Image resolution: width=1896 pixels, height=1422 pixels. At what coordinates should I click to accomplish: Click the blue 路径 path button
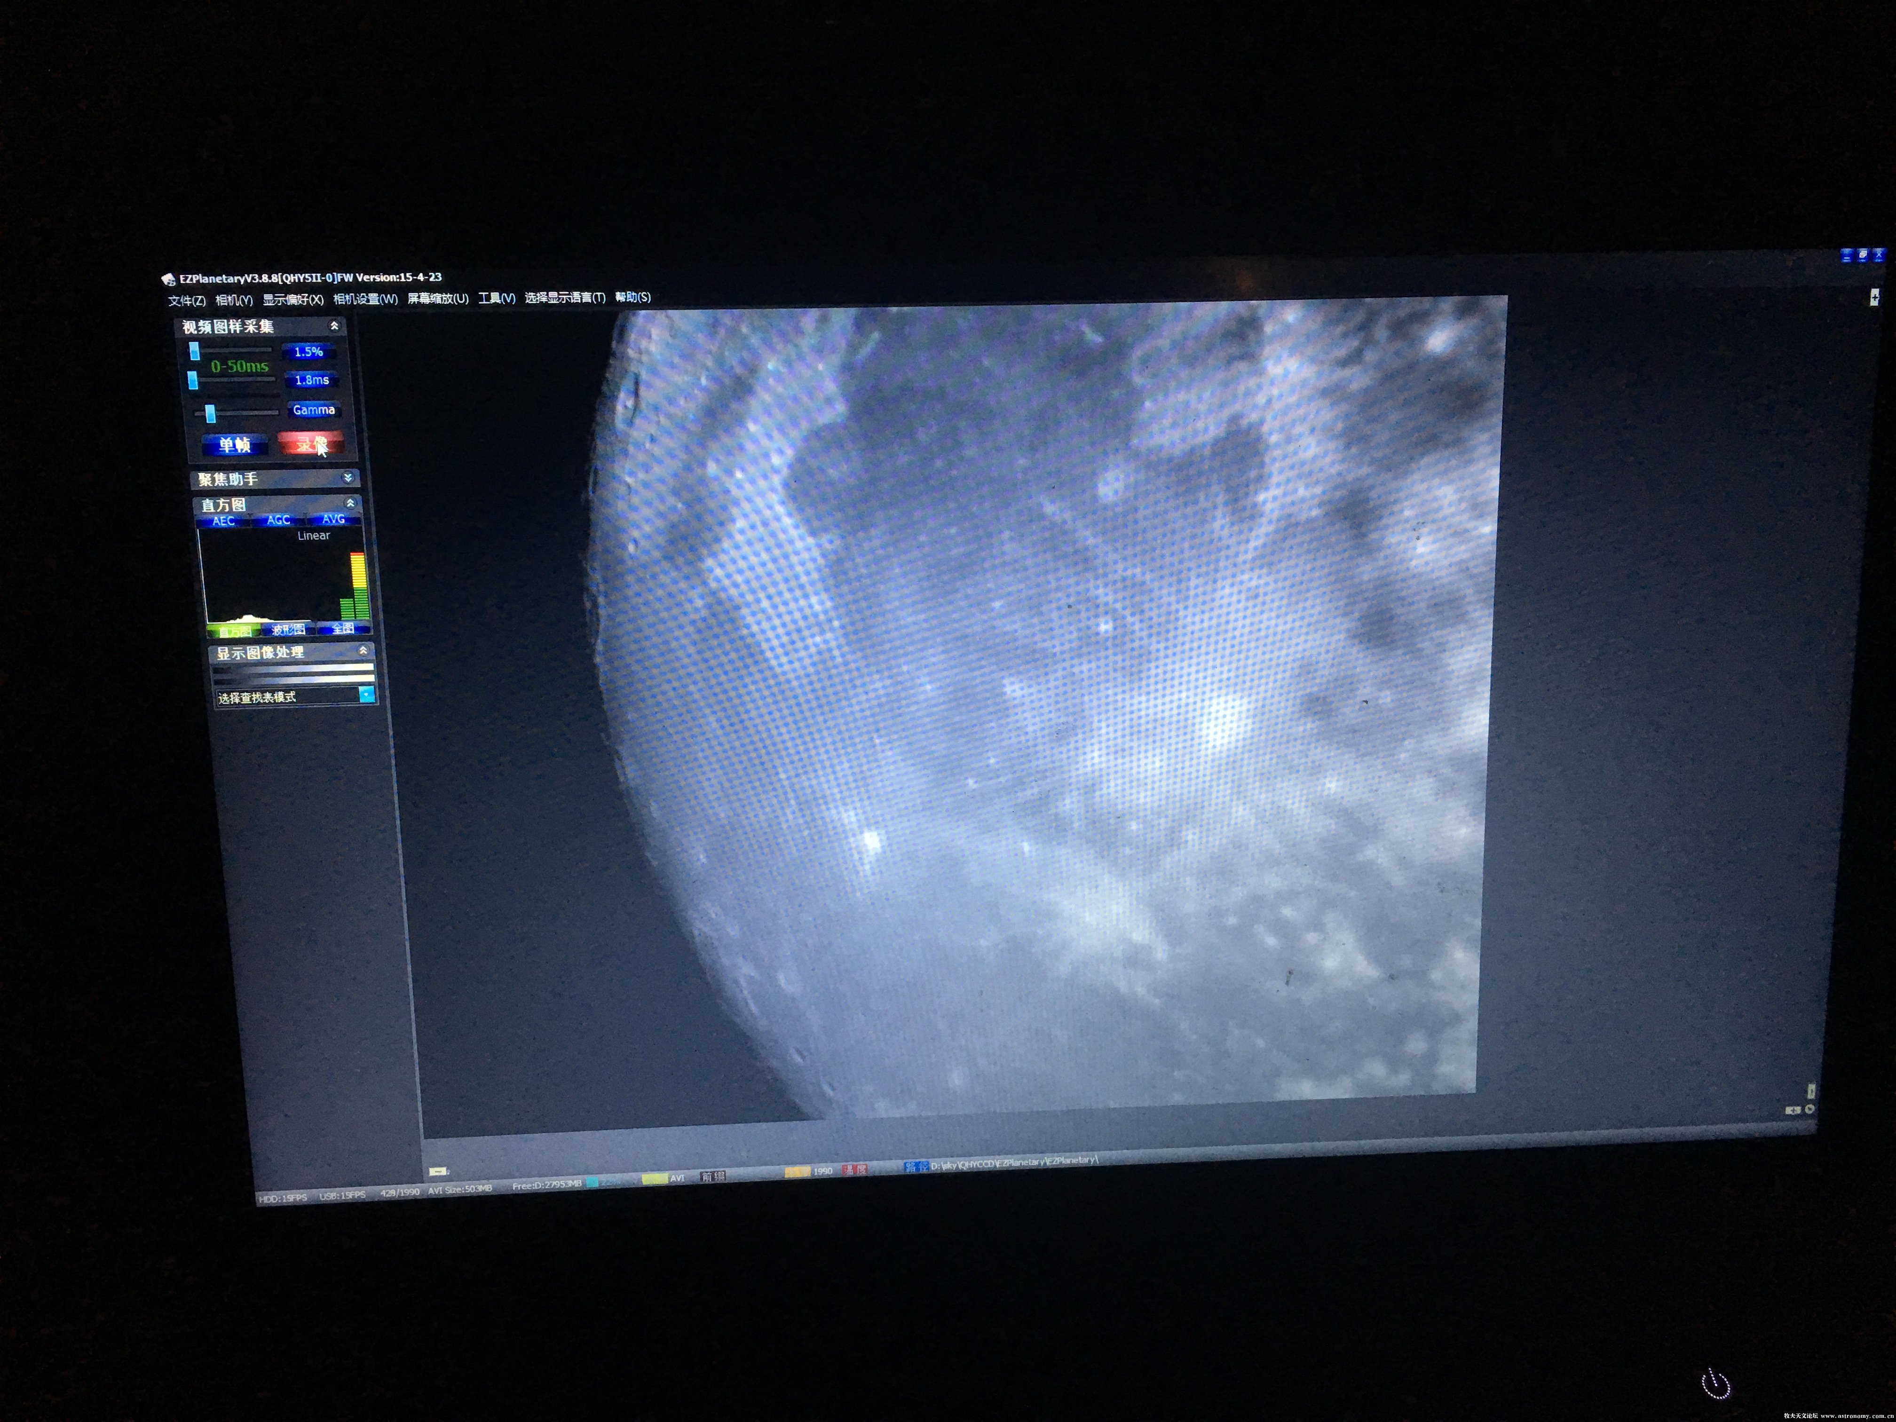916,1167
